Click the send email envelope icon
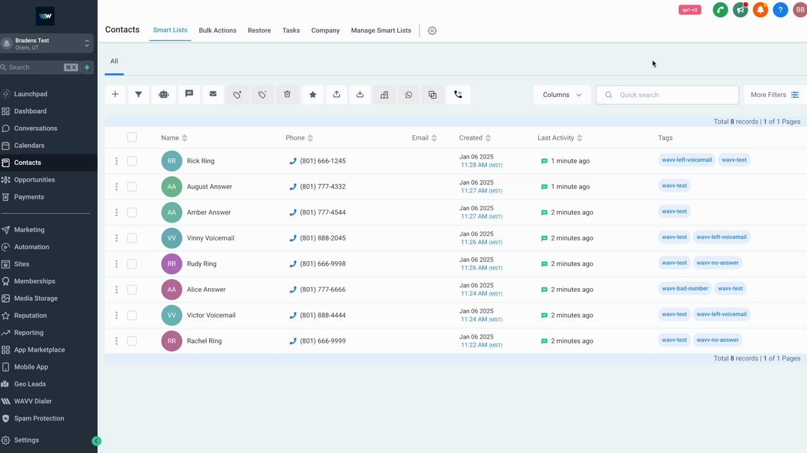The height and width of the screenshot is (453, 807). 213,94
